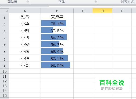Click the 56.73% data bar cell

click(x=57, y=44)
